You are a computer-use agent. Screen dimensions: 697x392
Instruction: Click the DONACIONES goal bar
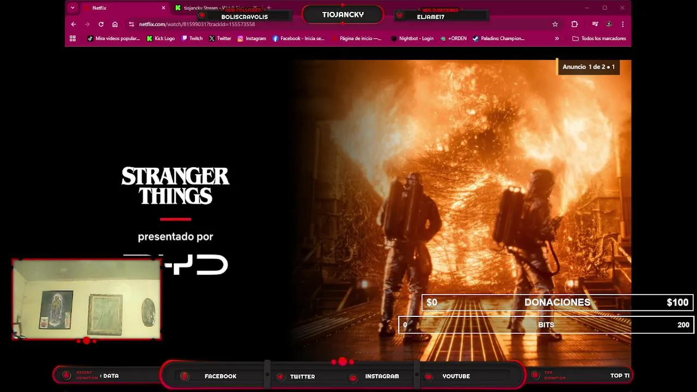click(x=557, y=303)
